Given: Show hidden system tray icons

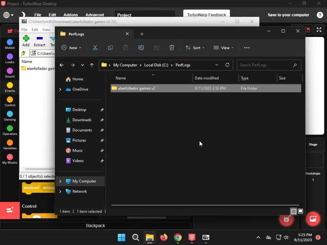Looking at the screenshot, I should (258, 237).
